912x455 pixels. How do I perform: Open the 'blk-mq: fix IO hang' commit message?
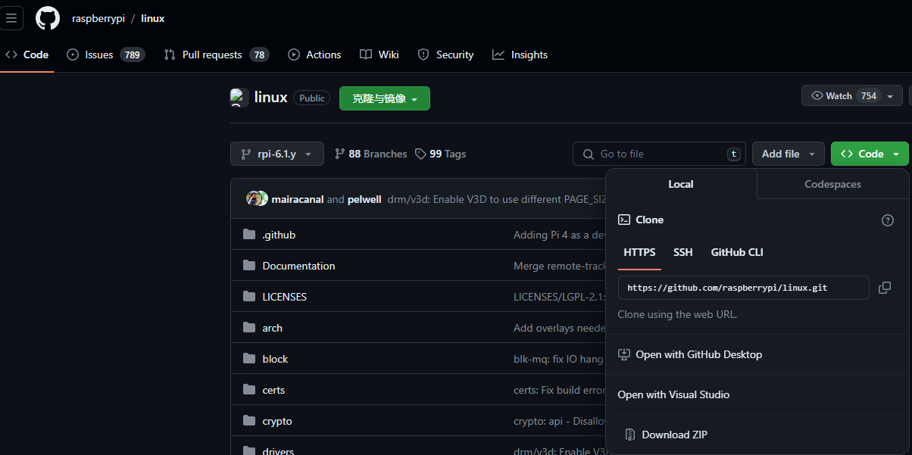[560, 359]
